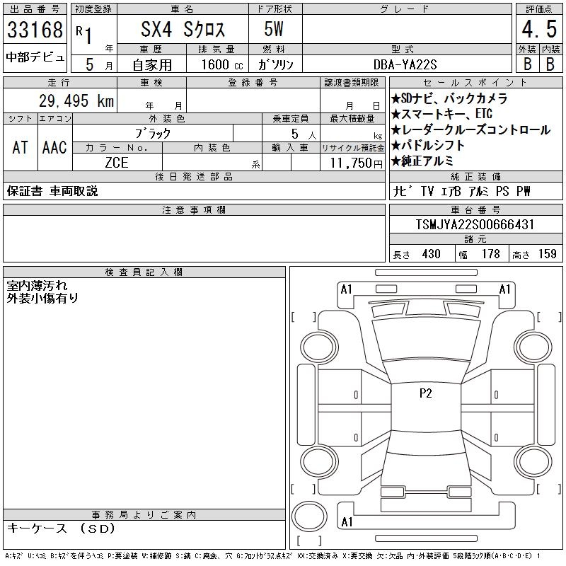The height and width of the screenshot is (566, 566).
Task: Click the office note キーケース (SD)
Action: pyautogui.click(x=61, y=529)
